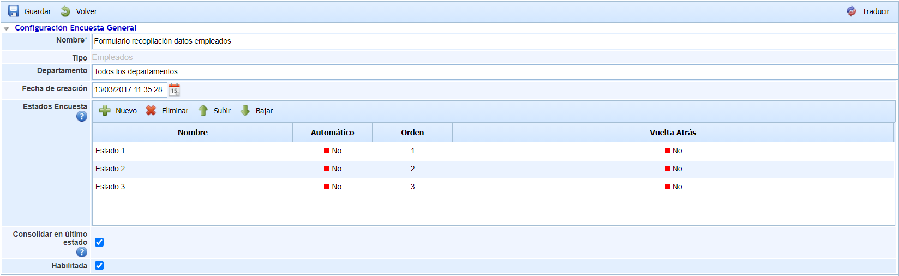Sort table by Orden column header

coord(412,133)
